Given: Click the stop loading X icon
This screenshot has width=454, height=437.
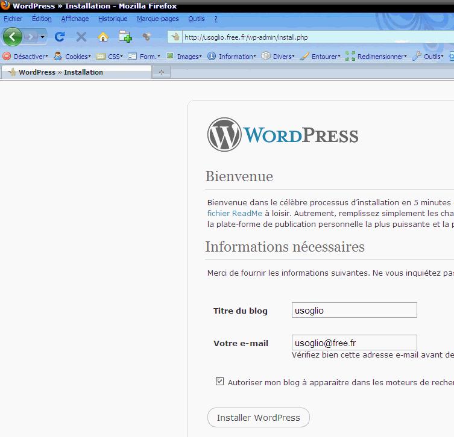Looking at the screenshot, I should click(81, 37).
